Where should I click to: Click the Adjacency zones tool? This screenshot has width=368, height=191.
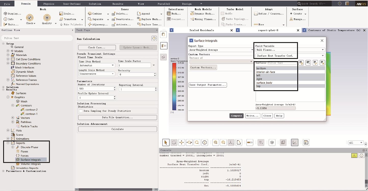(x=98, y=25)
